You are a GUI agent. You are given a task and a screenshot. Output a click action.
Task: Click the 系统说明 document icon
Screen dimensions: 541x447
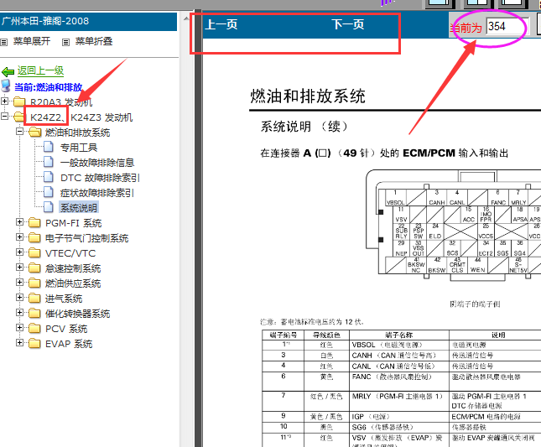49,207
